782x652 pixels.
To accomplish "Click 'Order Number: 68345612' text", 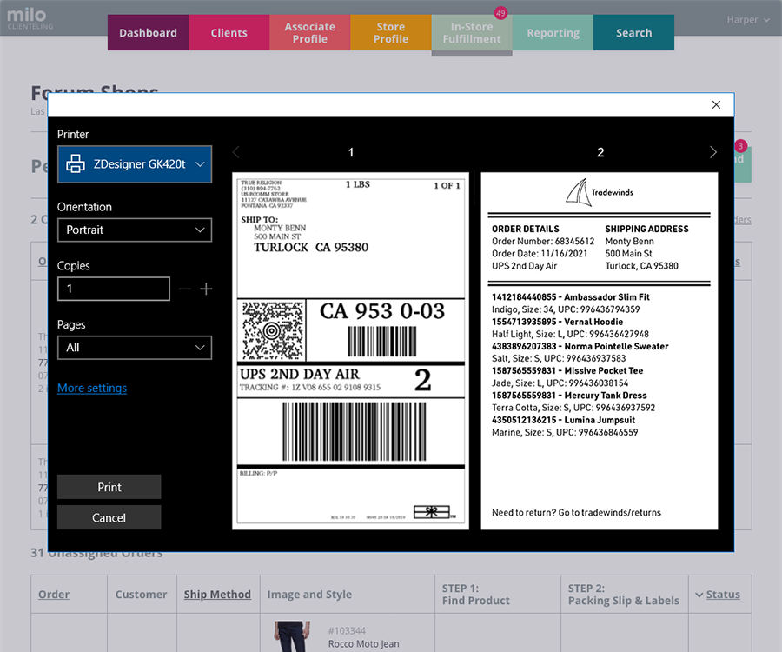I will [x=543, y=242].
